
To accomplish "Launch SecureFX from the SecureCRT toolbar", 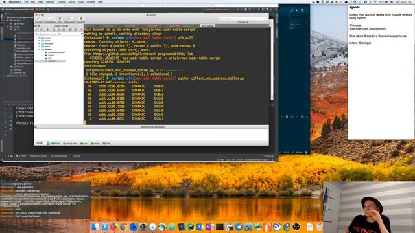I will pos(80,19).
